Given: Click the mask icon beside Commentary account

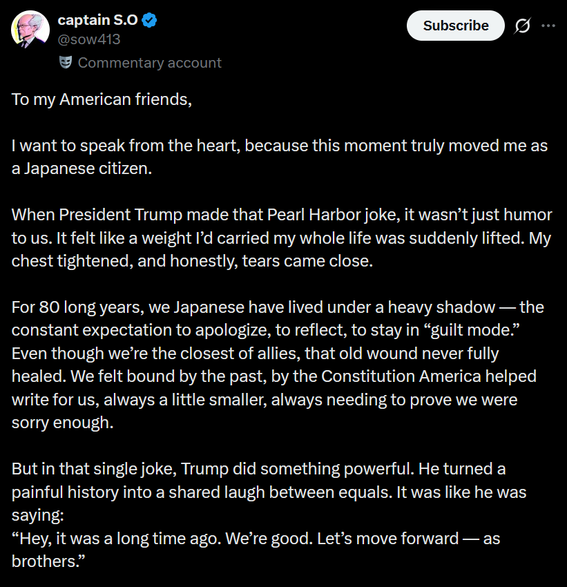Looking at the screenshot, I should (x=66, y=63).
